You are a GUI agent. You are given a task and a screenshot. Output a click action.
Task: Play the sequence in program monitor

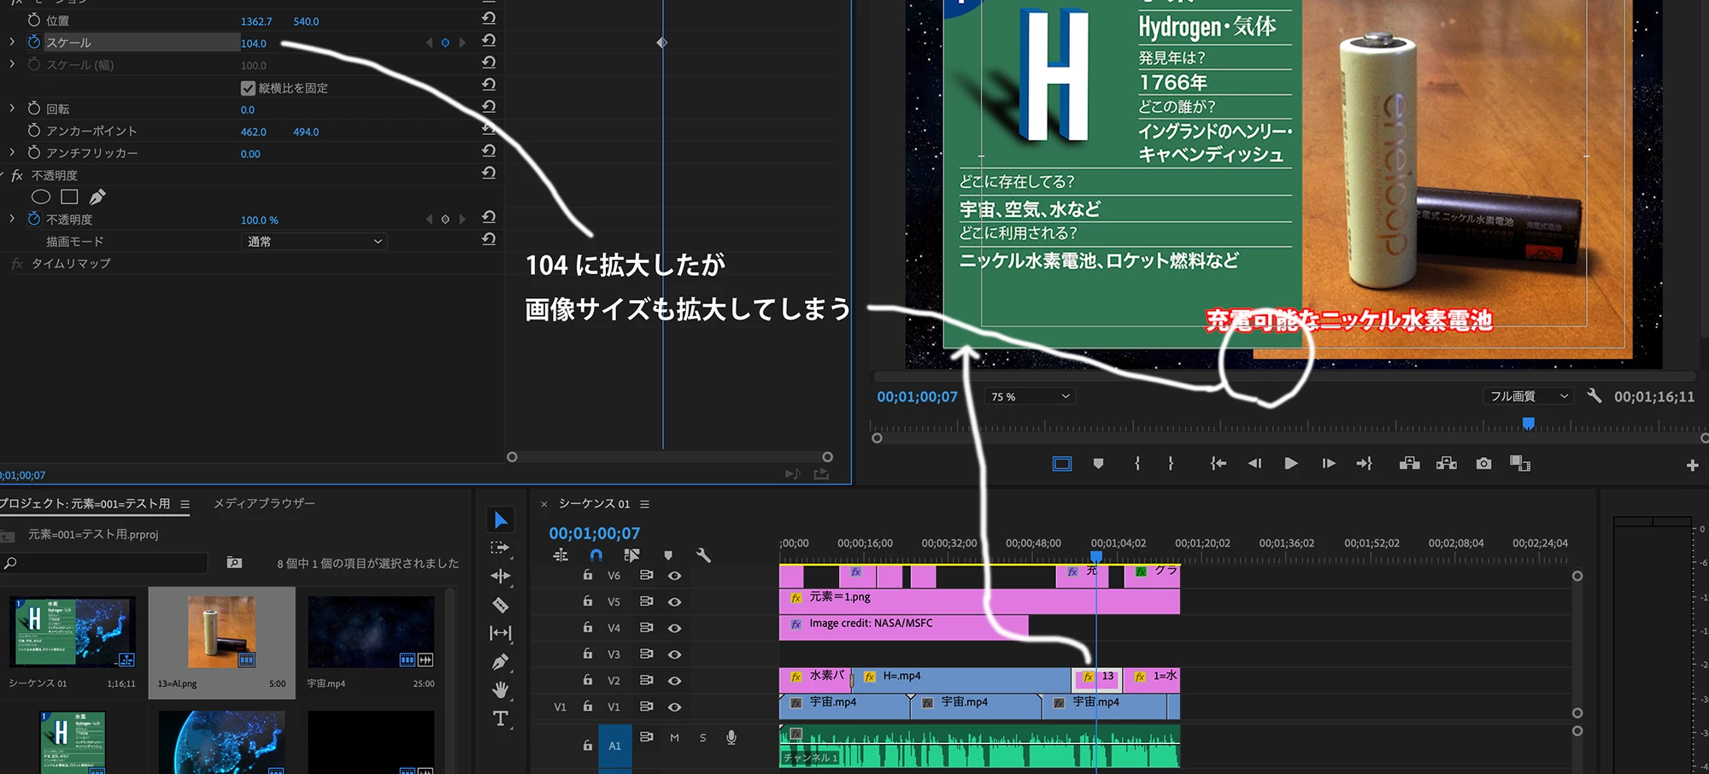coord(1290,463)
